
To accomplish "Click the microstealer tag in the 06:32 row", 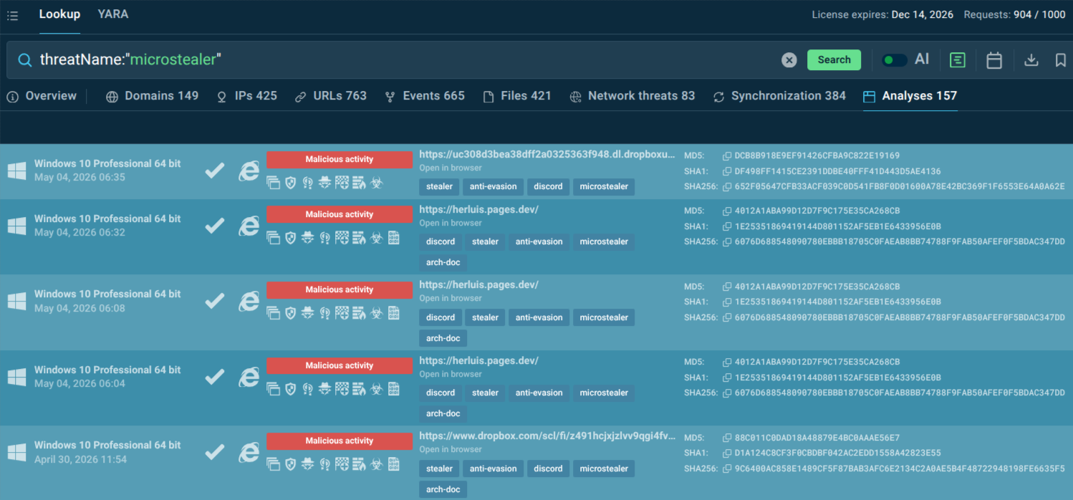I will click(x=604, y=241).
